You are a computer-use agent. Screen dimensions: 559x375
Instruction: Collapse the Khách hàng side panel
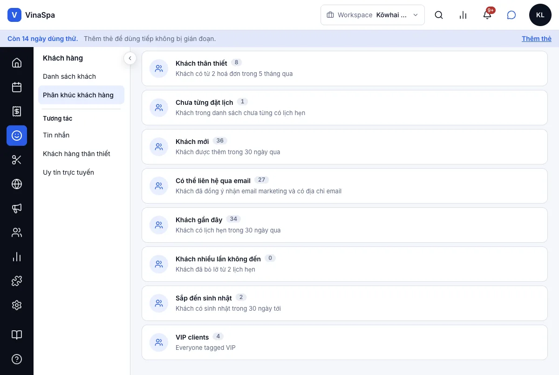click(x=130, y=58)
